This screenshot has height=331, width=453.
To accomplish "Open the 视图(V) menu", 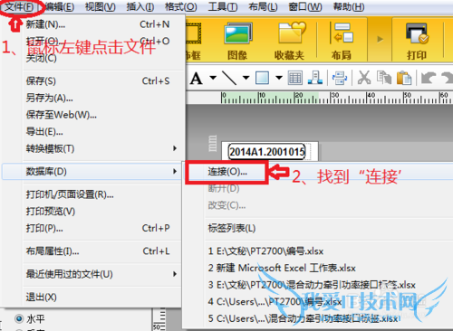I will 101,6.
